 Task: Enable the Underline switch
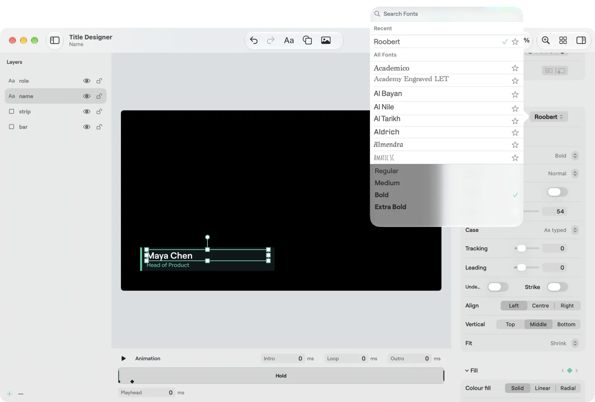pyautogui.click(x=498, y=287)
